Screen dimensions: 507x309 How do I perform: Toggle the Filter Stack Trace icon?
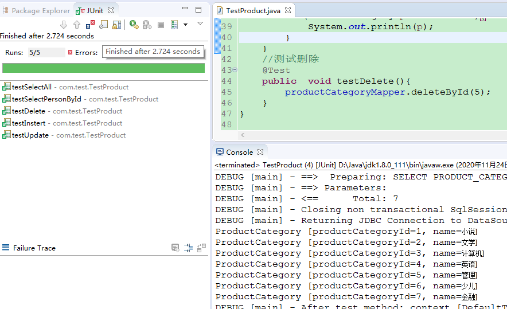[189, 248]
